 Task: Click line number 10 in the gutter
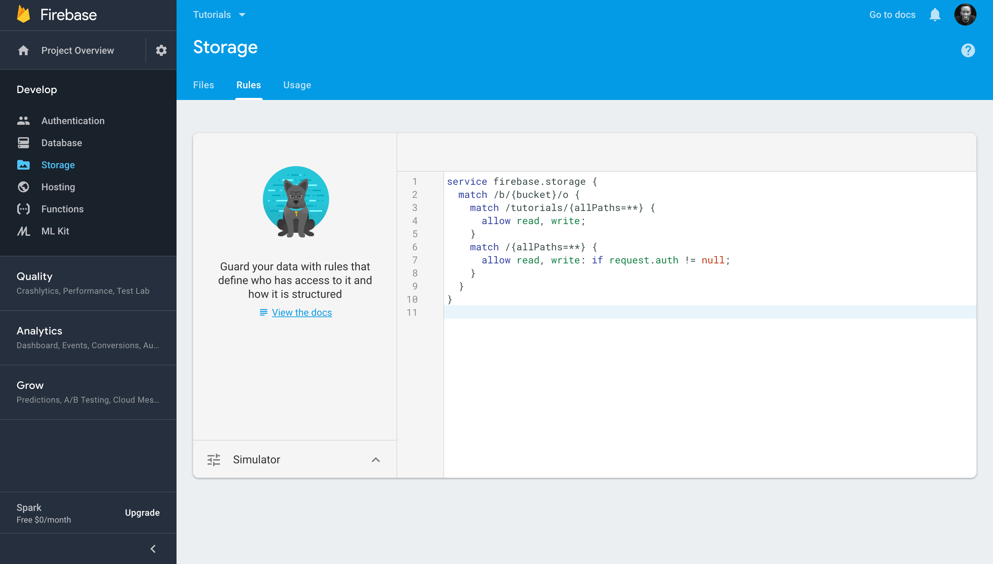click(x=412, y=300)
